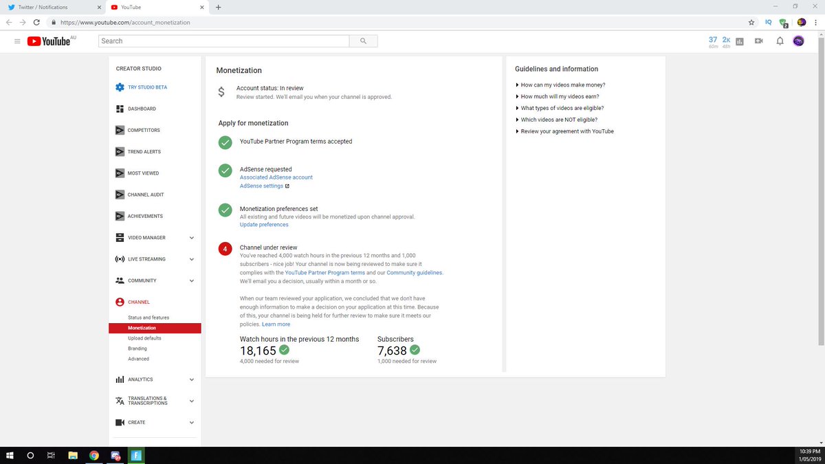Open the notifications bell
This screenshot has width=825, height=464.
tap(780, 41)
